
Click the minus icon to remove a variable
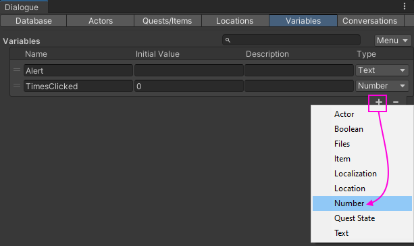(x=396, y=102)
